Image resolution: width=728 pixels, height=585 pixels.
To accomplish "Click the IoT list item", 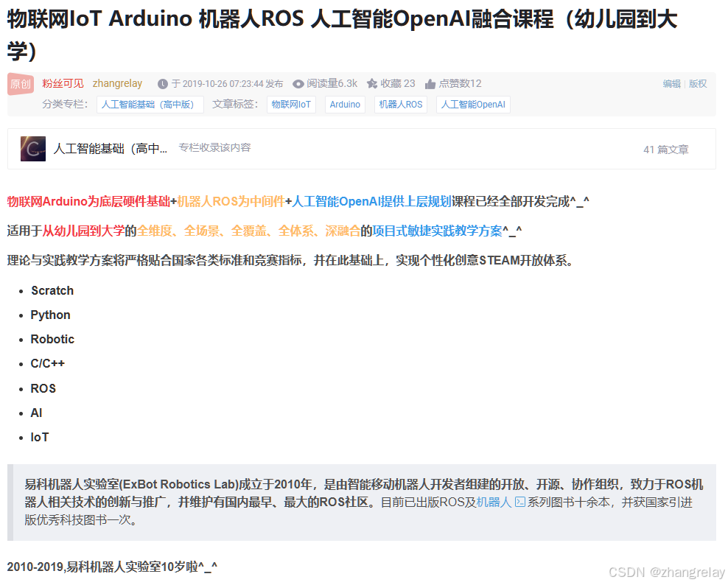I will (x=40, y=438).
